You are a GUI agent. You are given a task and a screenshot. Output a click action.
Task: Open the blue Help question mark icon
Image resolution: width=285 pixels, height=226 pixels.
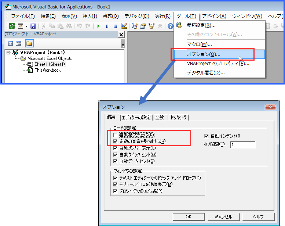pyautogui.click(x=170, y=26)
